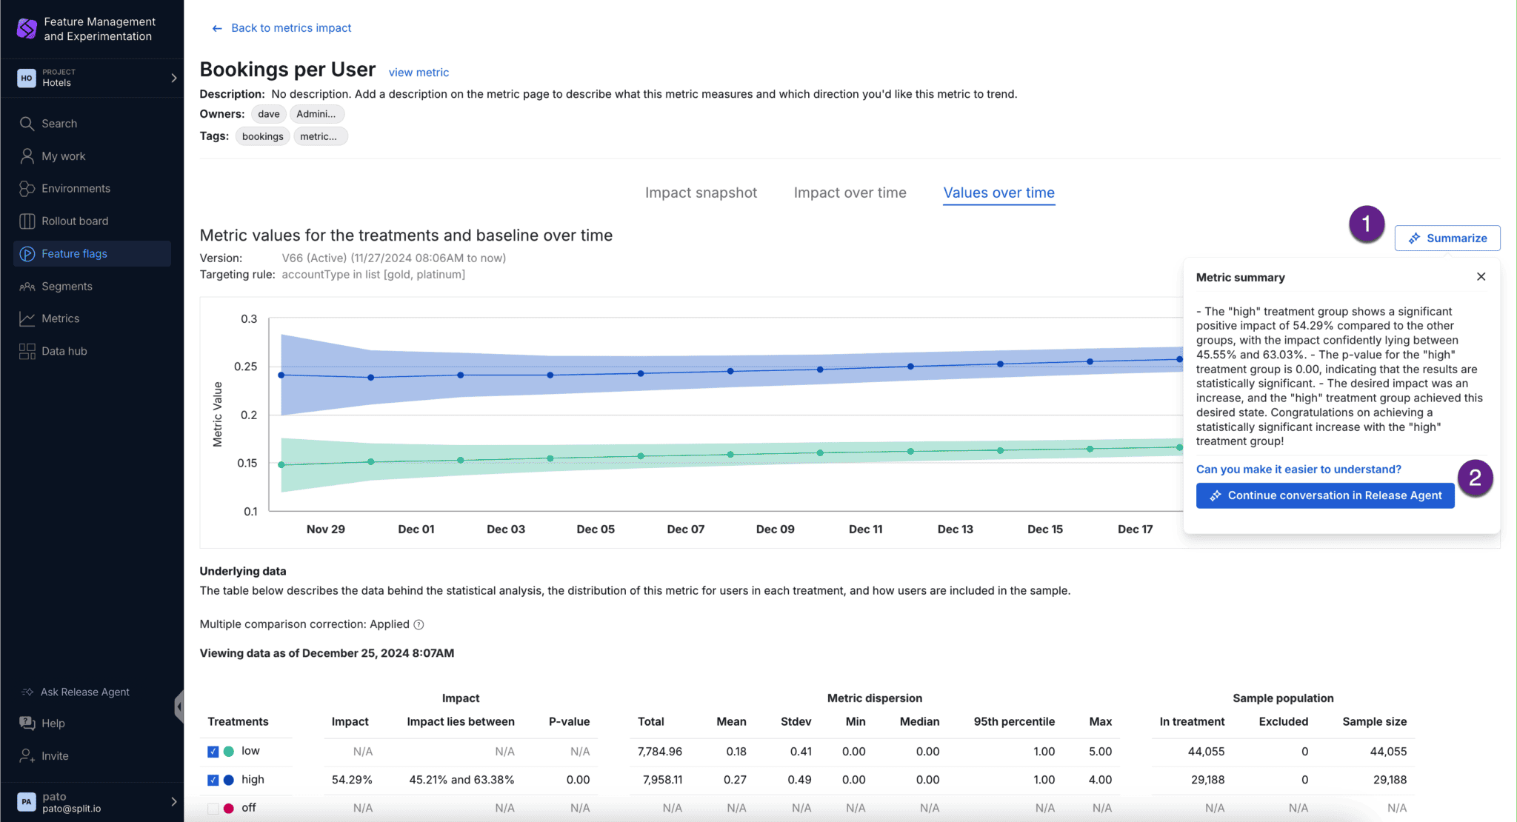Collapse the sidebar using edge handle
The width and height of the screenshot is (1517, 822).
point(179,706)
